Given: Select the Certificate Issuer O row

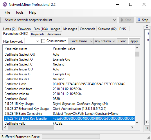Looking at the screenshot, I should 69,74.
